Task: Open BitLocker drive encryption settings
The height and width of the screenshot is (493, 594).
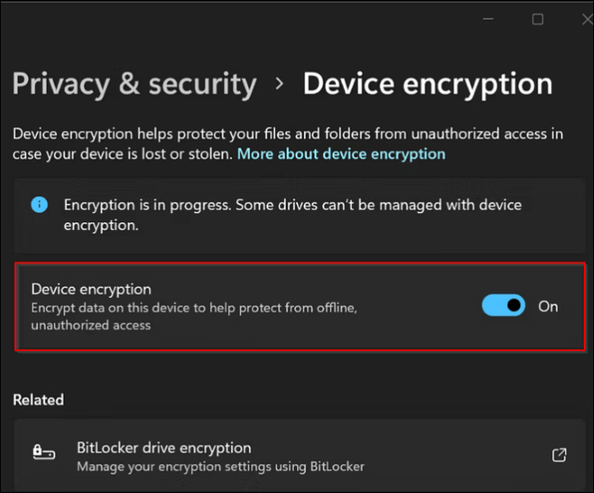Action: coord(164,447)
